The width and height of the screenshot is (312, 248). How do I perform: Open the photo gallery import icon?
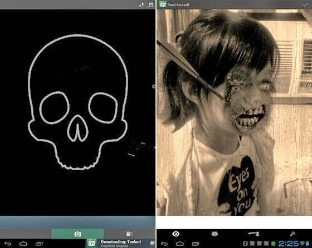pyautogui.click(x=129, y=234)
